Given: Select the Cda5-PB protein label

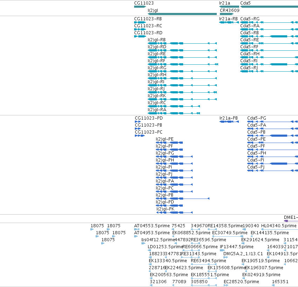Looking at the screenshot, I should coord(256,132).
